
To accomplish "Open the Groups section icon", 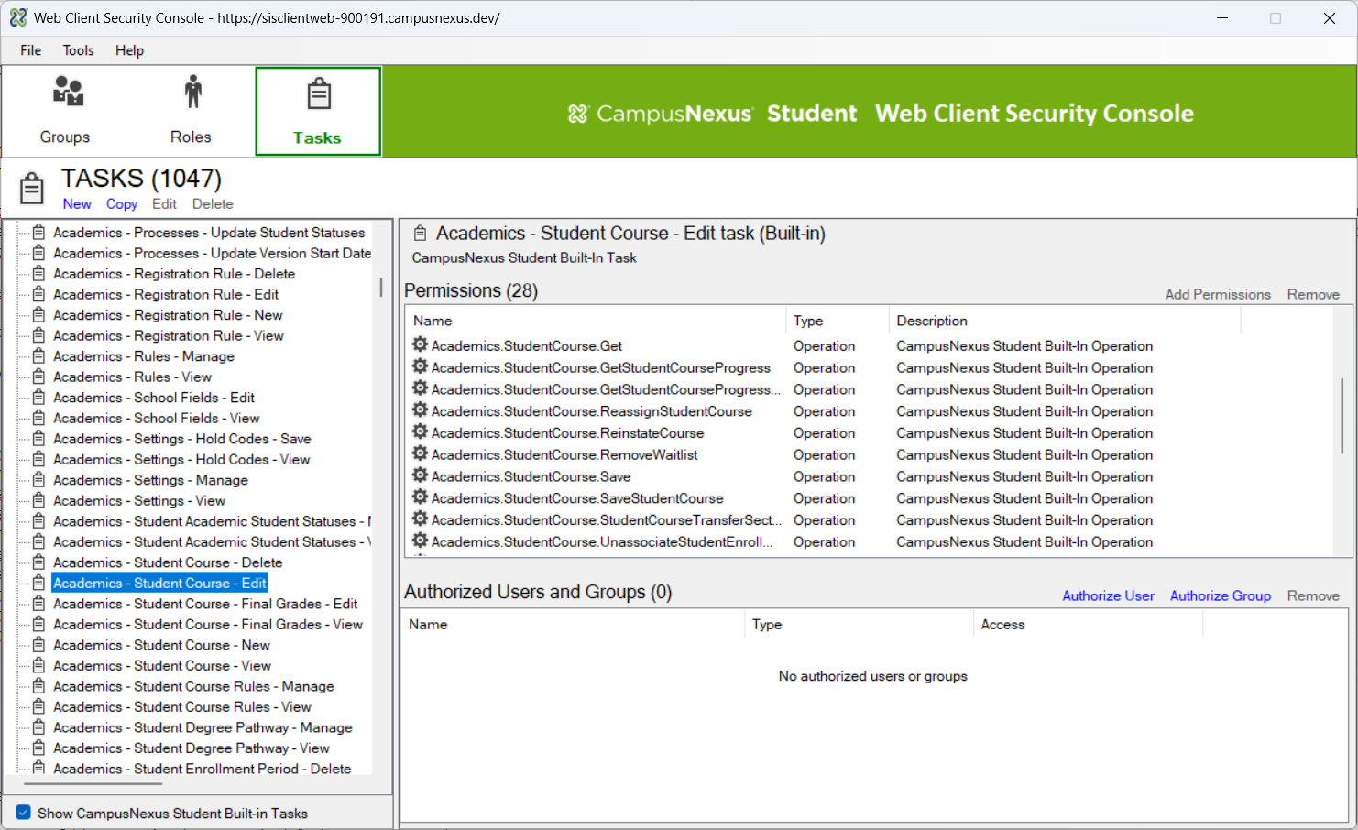I will click(x=68, y=92).
